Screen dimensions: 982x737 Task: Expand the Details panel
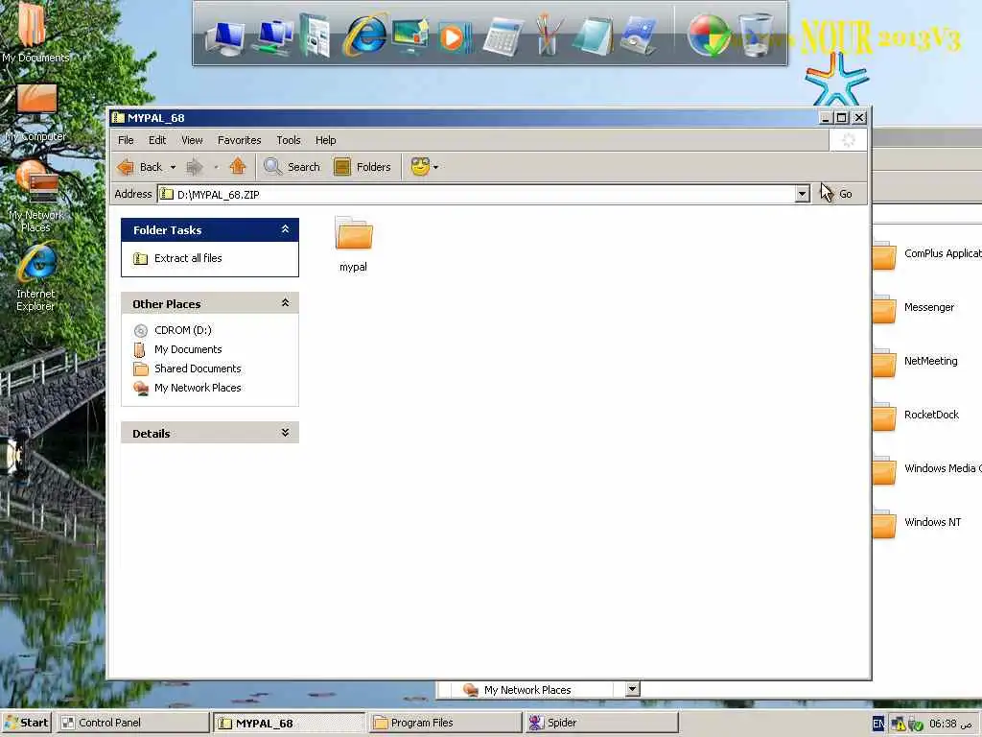(x=285, y=433)
